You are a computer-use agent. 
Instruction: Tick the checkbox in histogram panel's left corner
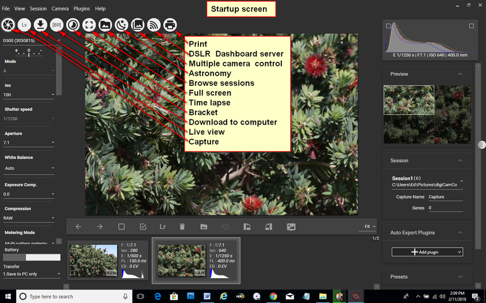click(x=387, y=26)
